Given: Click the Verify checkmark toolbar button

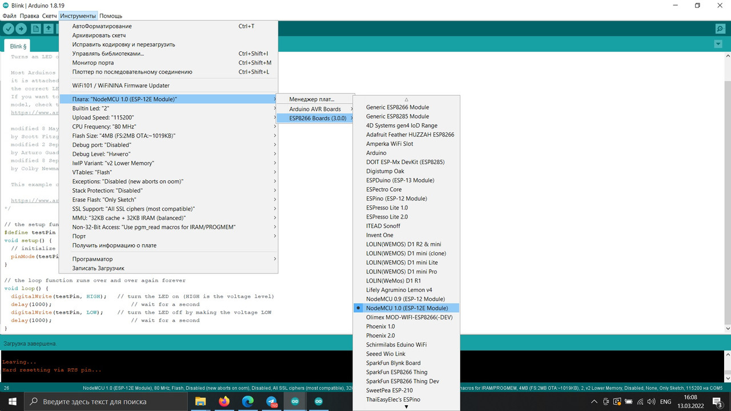Looking at the screenshot, I should pyautogui.click(x=9, y=29).
